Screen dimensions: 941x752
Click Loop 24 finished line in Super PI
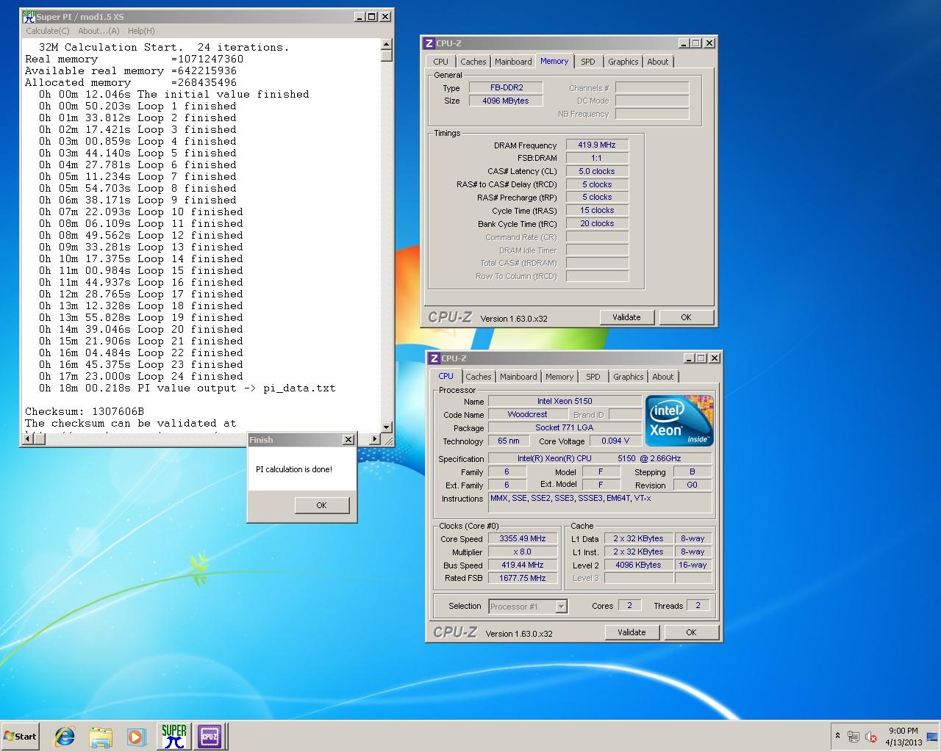141,376
